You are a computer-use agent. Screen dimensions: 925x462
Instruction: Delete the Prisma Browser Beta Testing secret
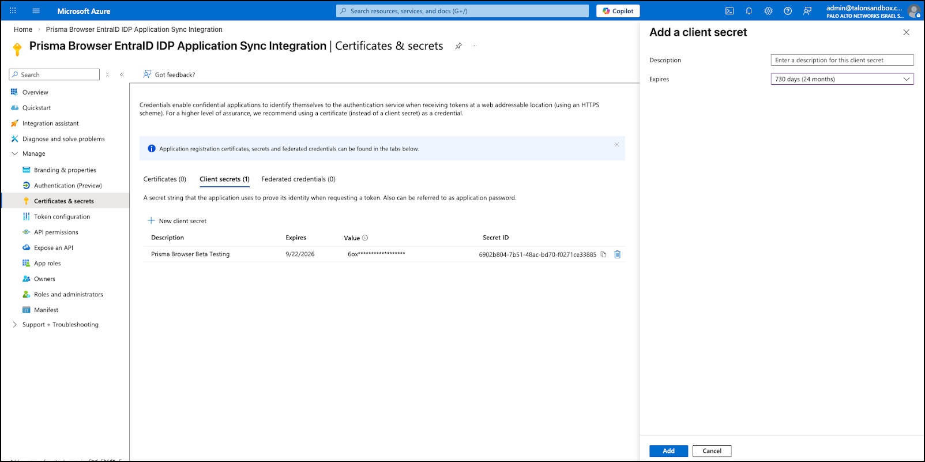617,254
